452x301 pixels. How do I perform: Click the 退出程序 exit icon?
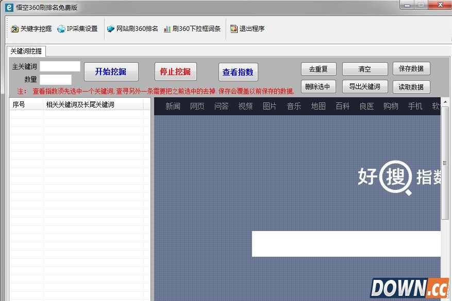(x=234, y=29)
